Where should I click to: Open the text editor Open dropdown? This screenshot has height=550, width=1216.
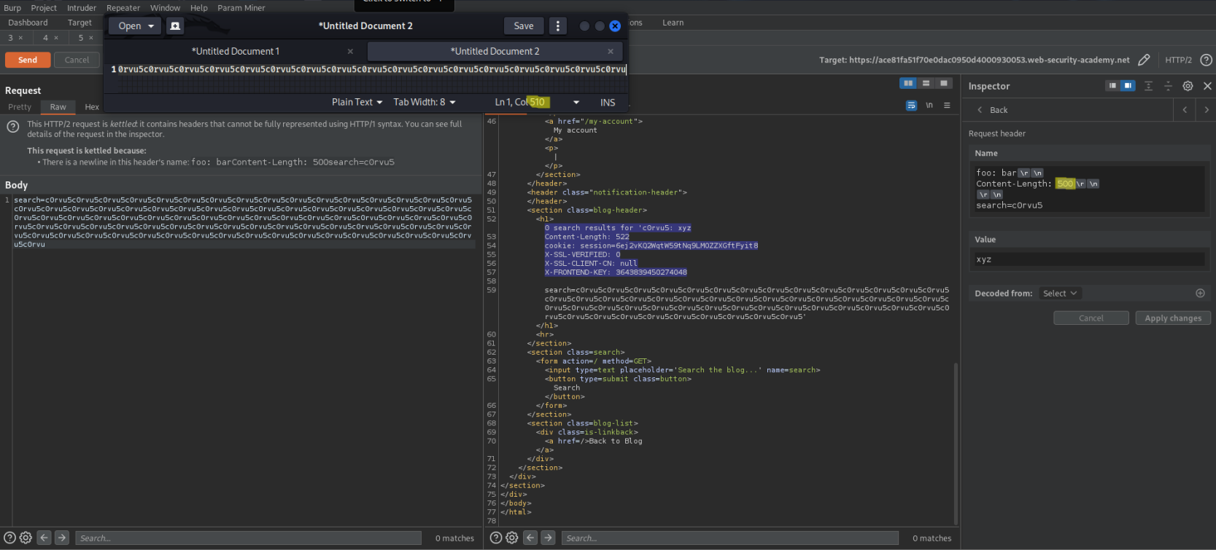point(136,25)
